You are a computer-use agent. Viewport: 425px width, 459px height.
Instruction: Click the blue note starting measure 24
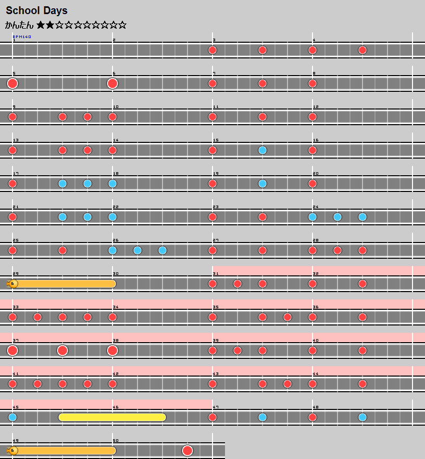click(312, 217)
